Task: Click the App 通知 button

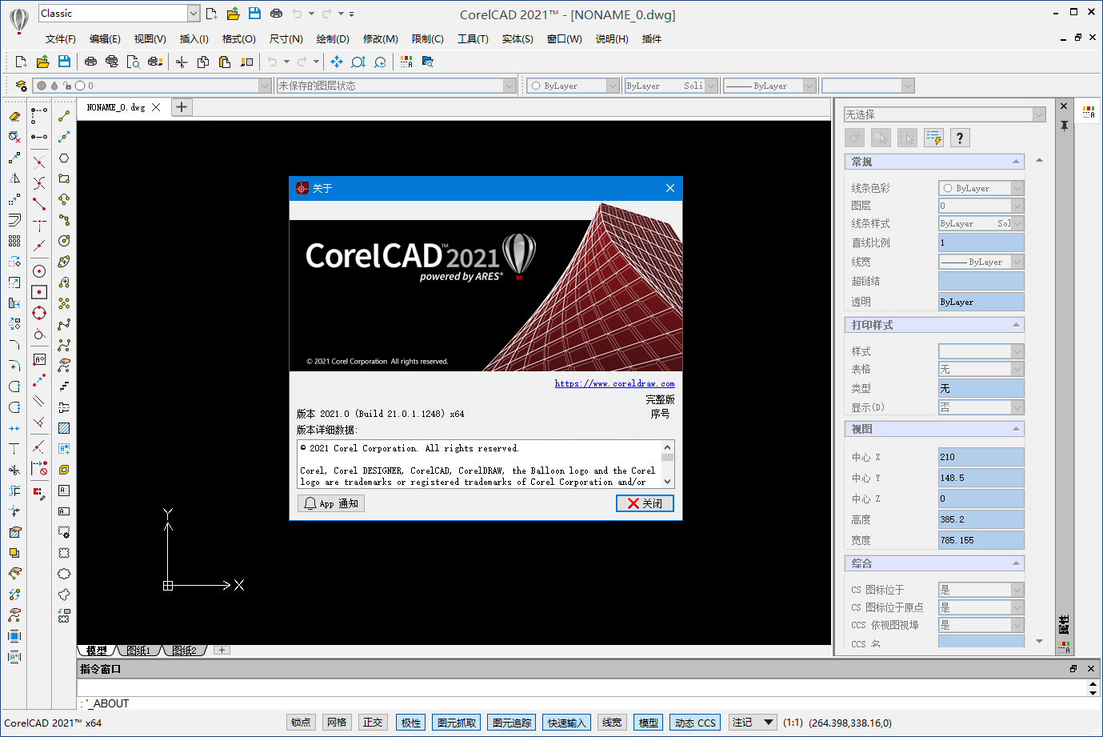Action: tap(331, 503)
